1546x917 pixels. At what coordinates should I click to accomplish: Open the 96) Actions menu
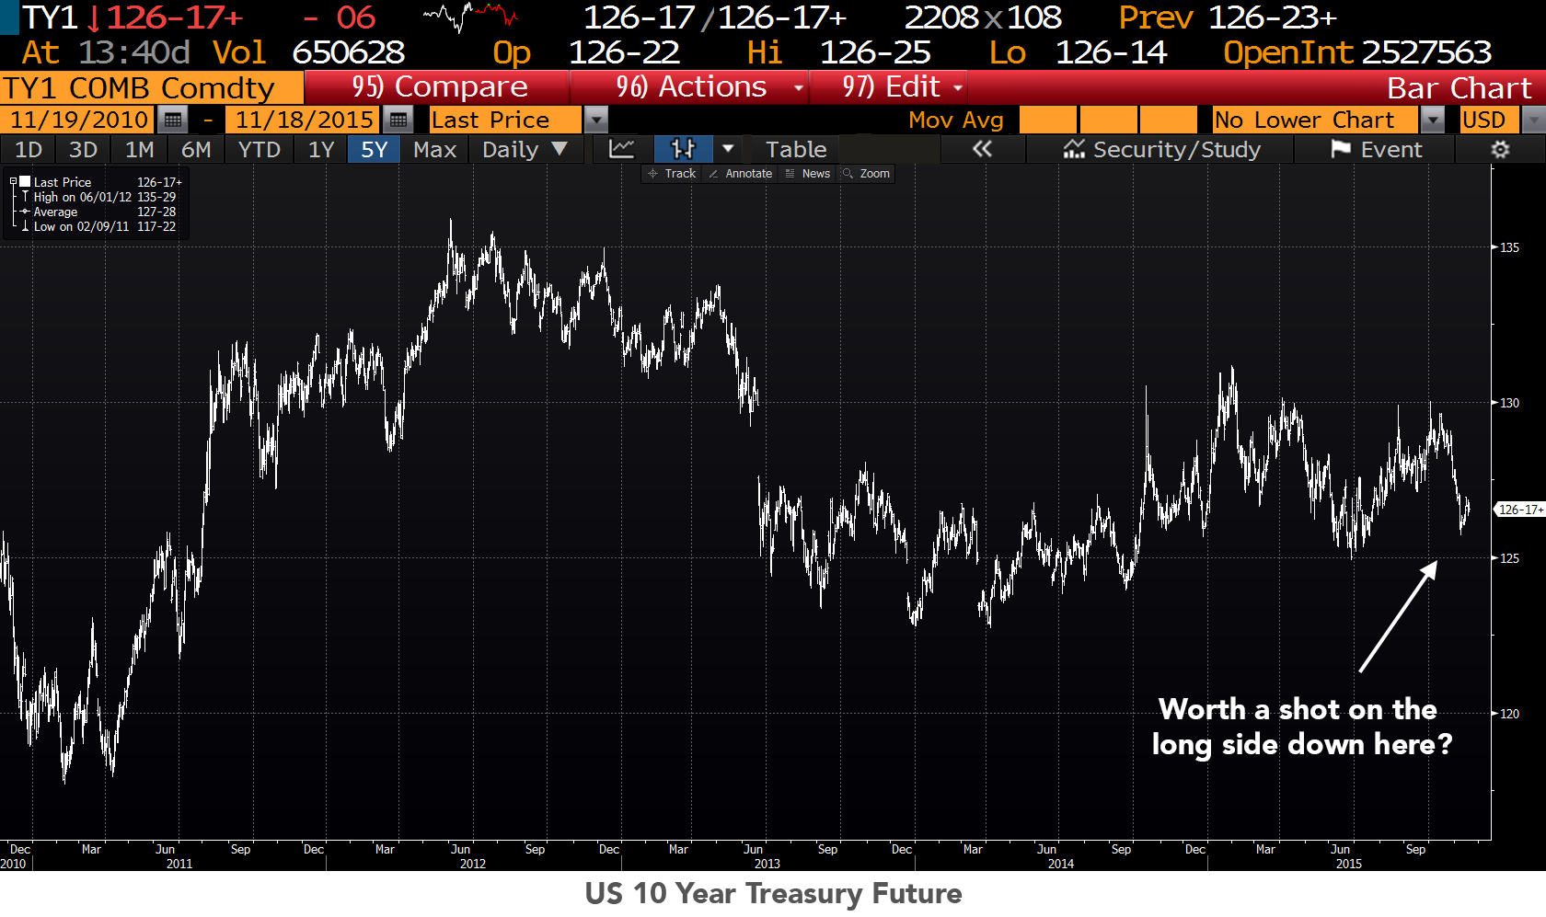690,87
